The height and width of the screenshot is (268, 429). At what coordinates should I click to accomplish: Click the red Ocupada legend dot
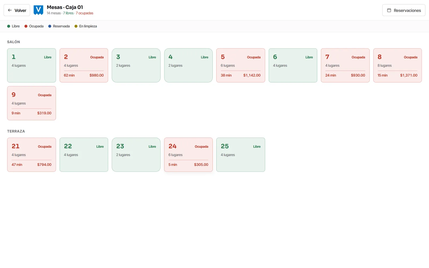(x=26, y=26)
